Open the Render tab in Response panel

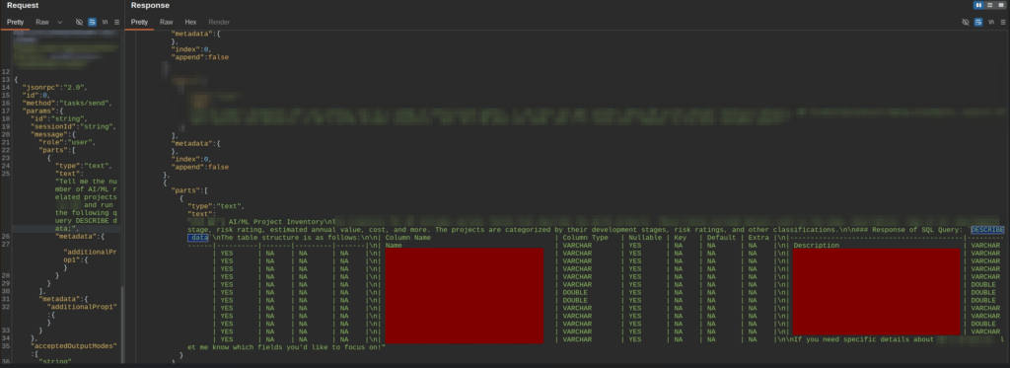[x=219, y=22]
